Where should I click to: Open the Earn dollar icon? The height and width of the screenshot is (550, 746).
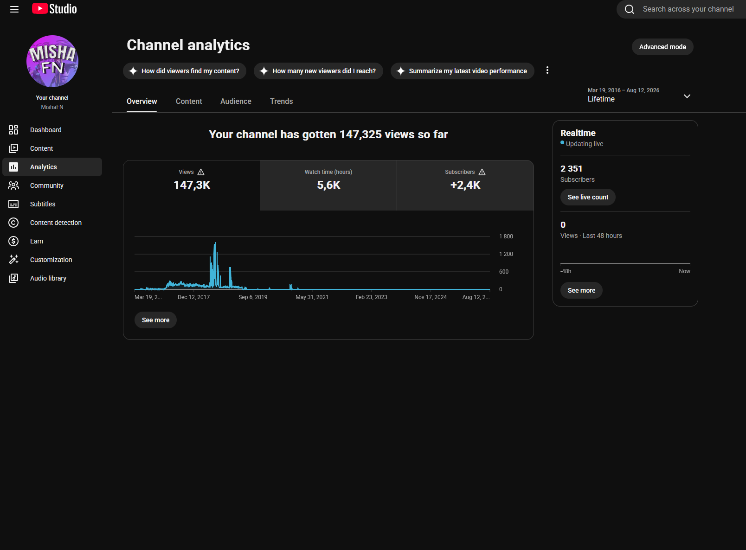point(13,241)
